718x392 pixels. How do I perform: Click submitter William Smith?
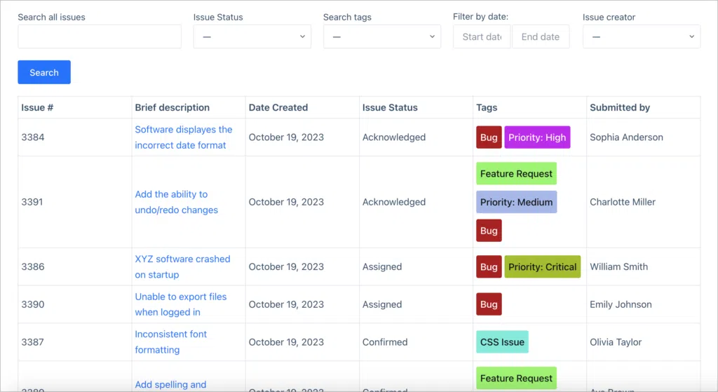[x=619, y=266]
